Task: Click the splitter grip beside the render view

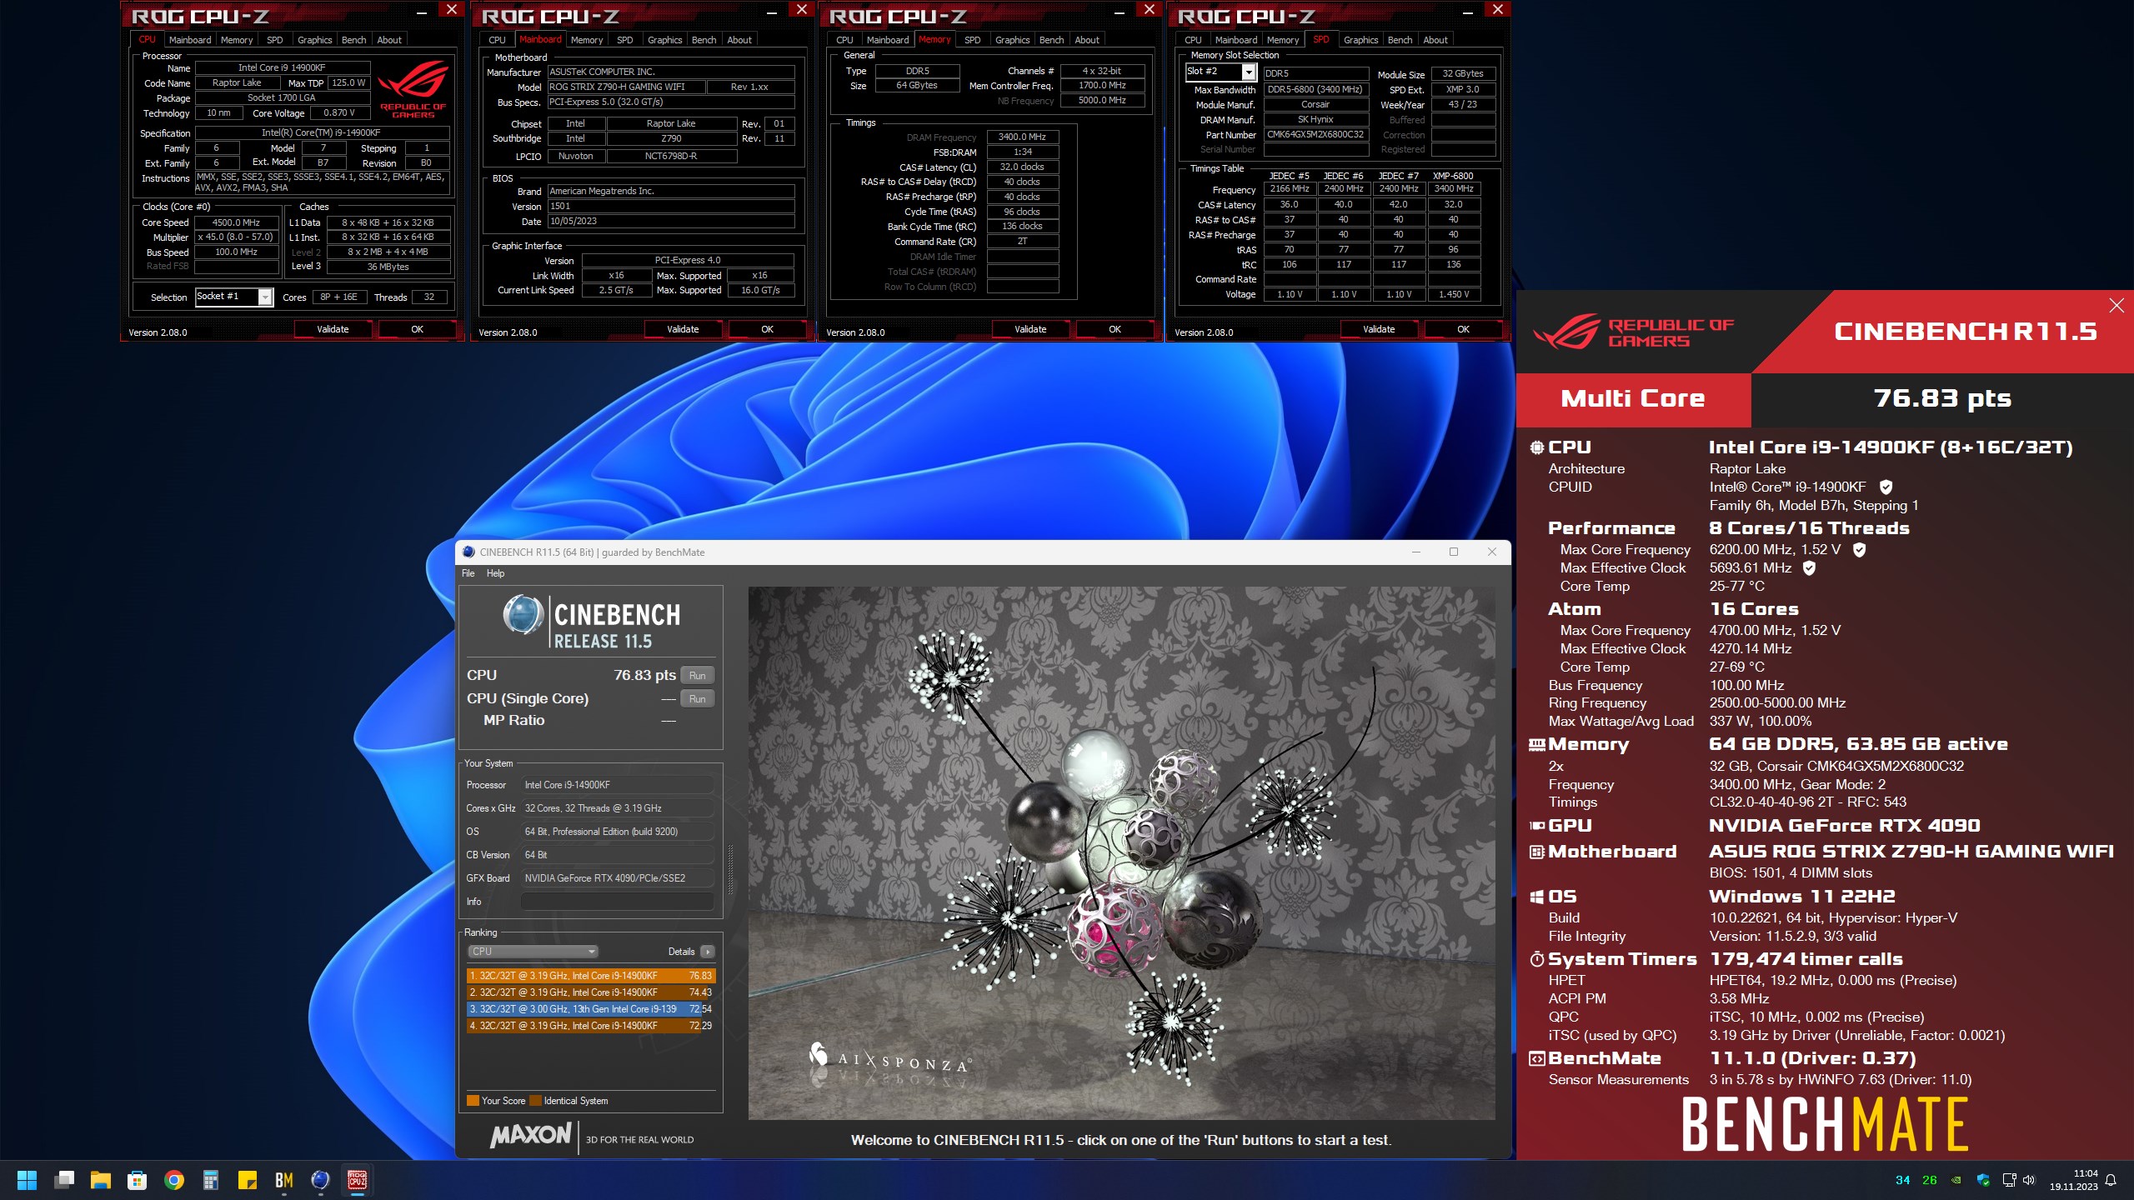Action: (x=731, y=869)
